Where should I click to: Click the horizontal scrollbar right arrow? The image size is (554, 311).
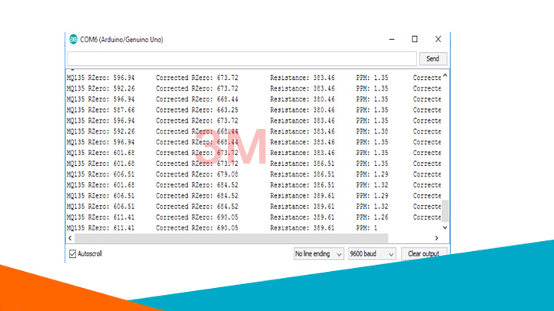[437, 238]
